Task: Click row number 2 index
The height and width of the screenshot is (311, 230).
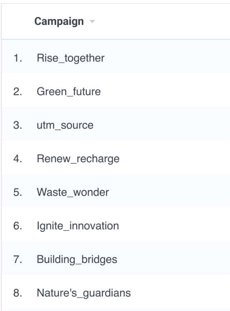Action: (x=18, y=92)
